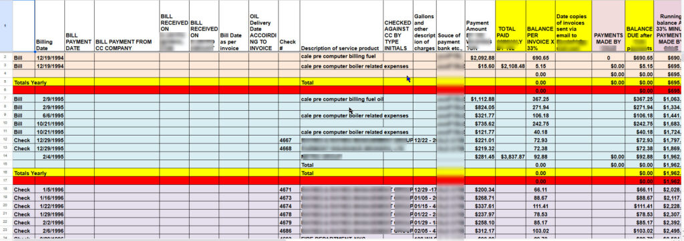Image resolution: width=684 pixels, height=241 pixels.
Task: Click the BILL PAYMENT FROM CC COMPANY header
Action: 127,26
